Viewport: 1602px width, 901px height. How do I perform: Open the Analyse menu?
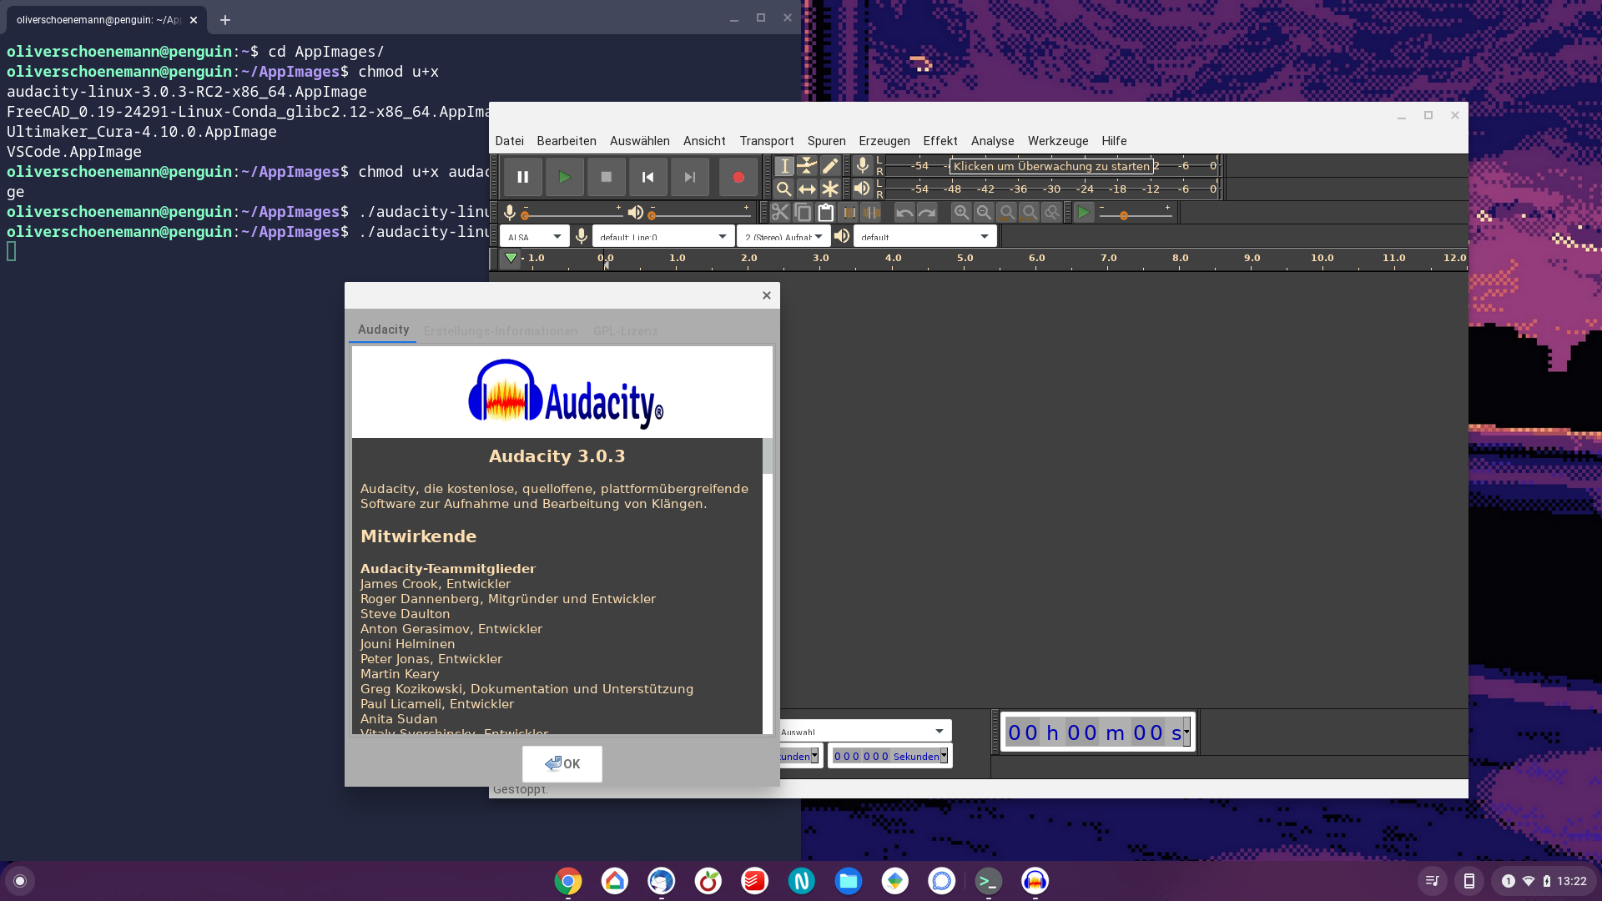[x=993, y=141]
